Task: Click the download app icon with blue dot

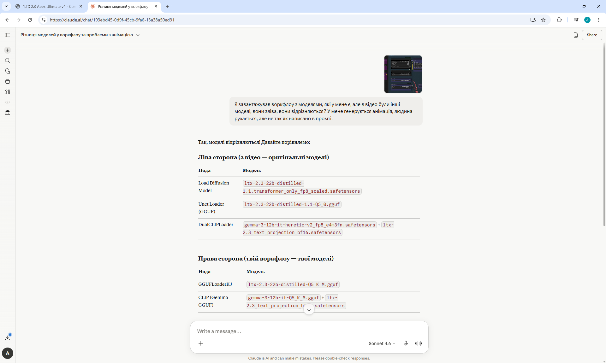Action: 8,337
